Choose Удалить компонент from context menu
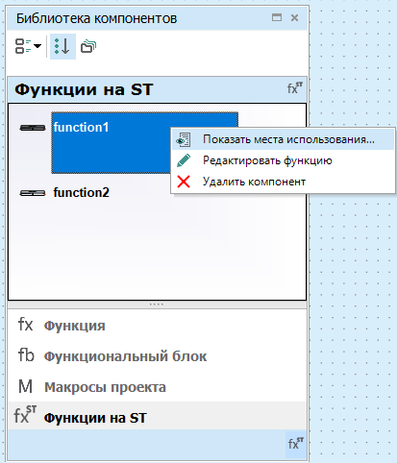Image resolution: width=397 pixels, height=463 pixels. click(283, 182)
